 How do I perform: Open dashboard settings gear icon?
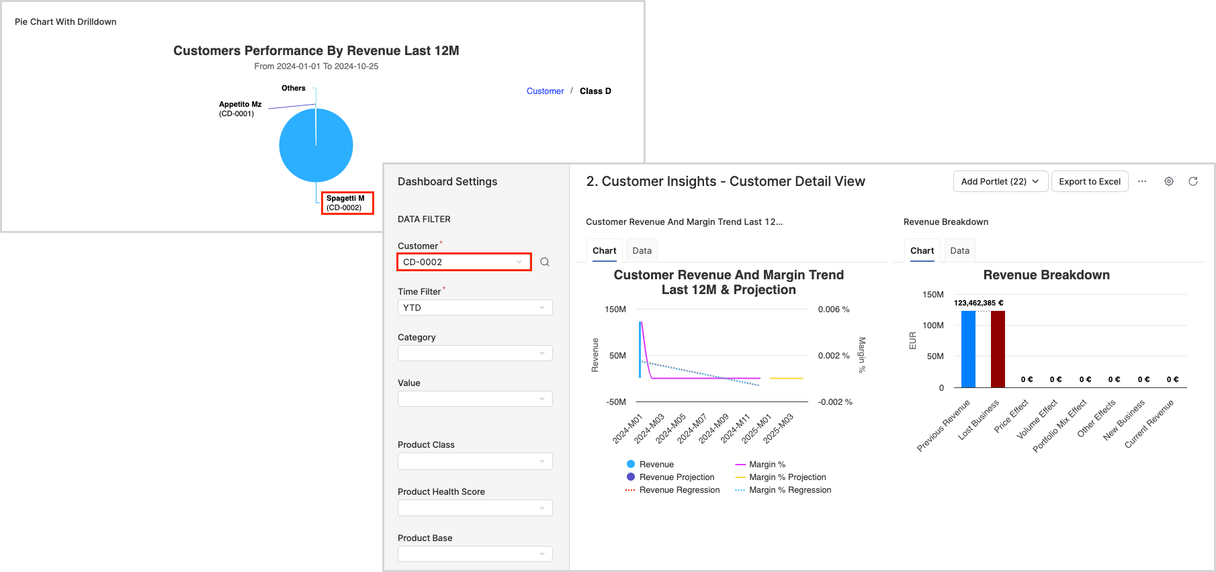1169,181
